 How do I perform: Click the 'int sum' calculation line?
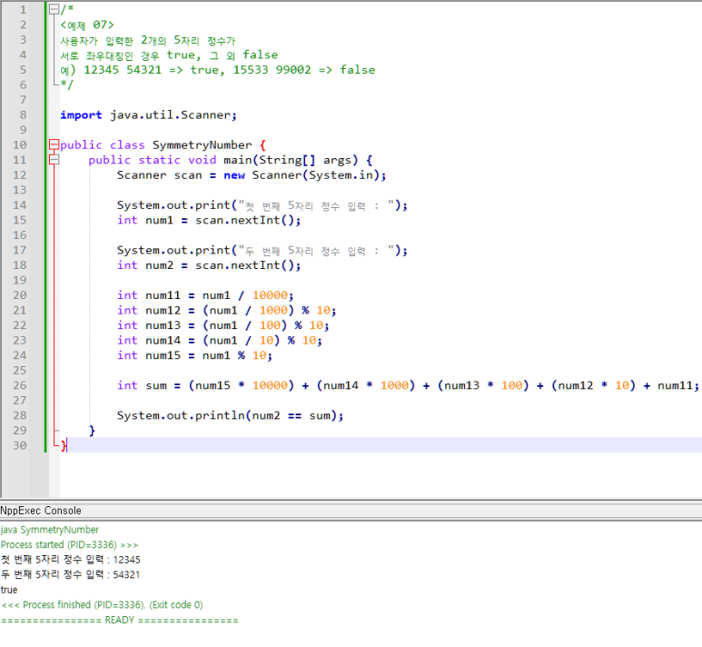click(408, 386)
